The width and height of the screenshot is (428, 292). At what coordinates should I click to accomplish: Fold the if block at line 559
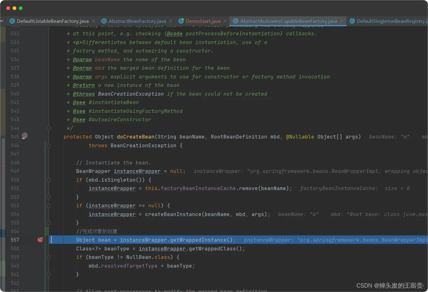click(x=49, y=257)
